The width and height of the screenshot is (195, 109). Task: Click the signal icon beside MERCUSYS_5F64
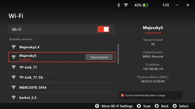(x=14, y=87)
